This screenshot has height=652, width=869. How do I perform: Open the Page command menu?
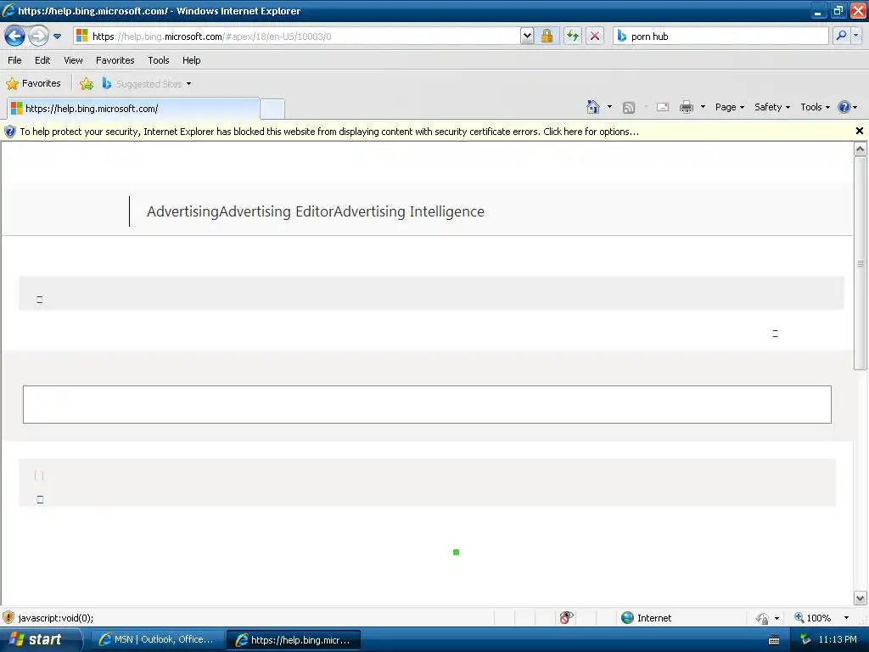(729, 107)
